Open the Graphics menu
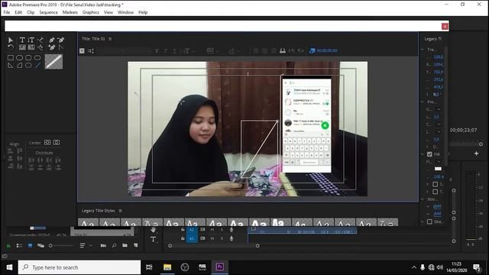The image size is (489, 275). (x=91, y=12)
